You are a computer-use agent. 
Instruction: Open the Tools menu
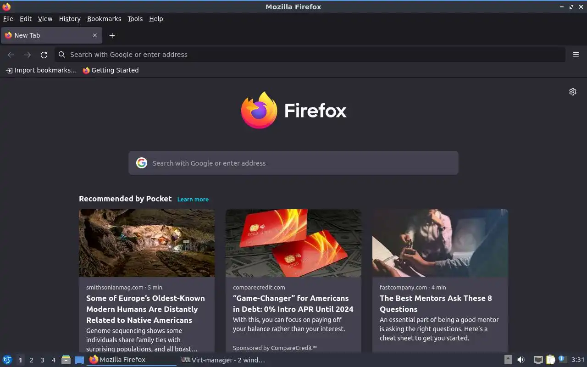pos(135,19)
